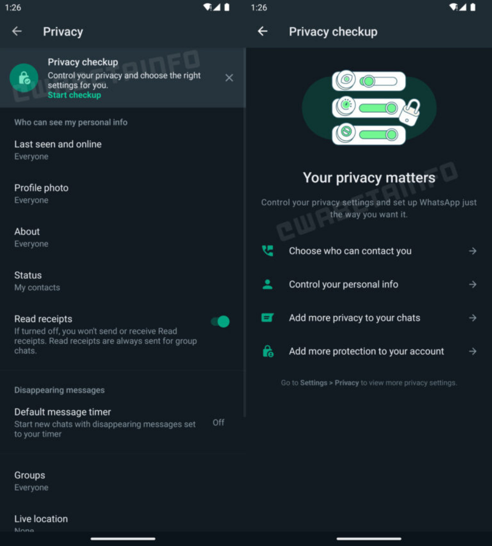Turn off the Read receipts toggle

click(220, 322)
